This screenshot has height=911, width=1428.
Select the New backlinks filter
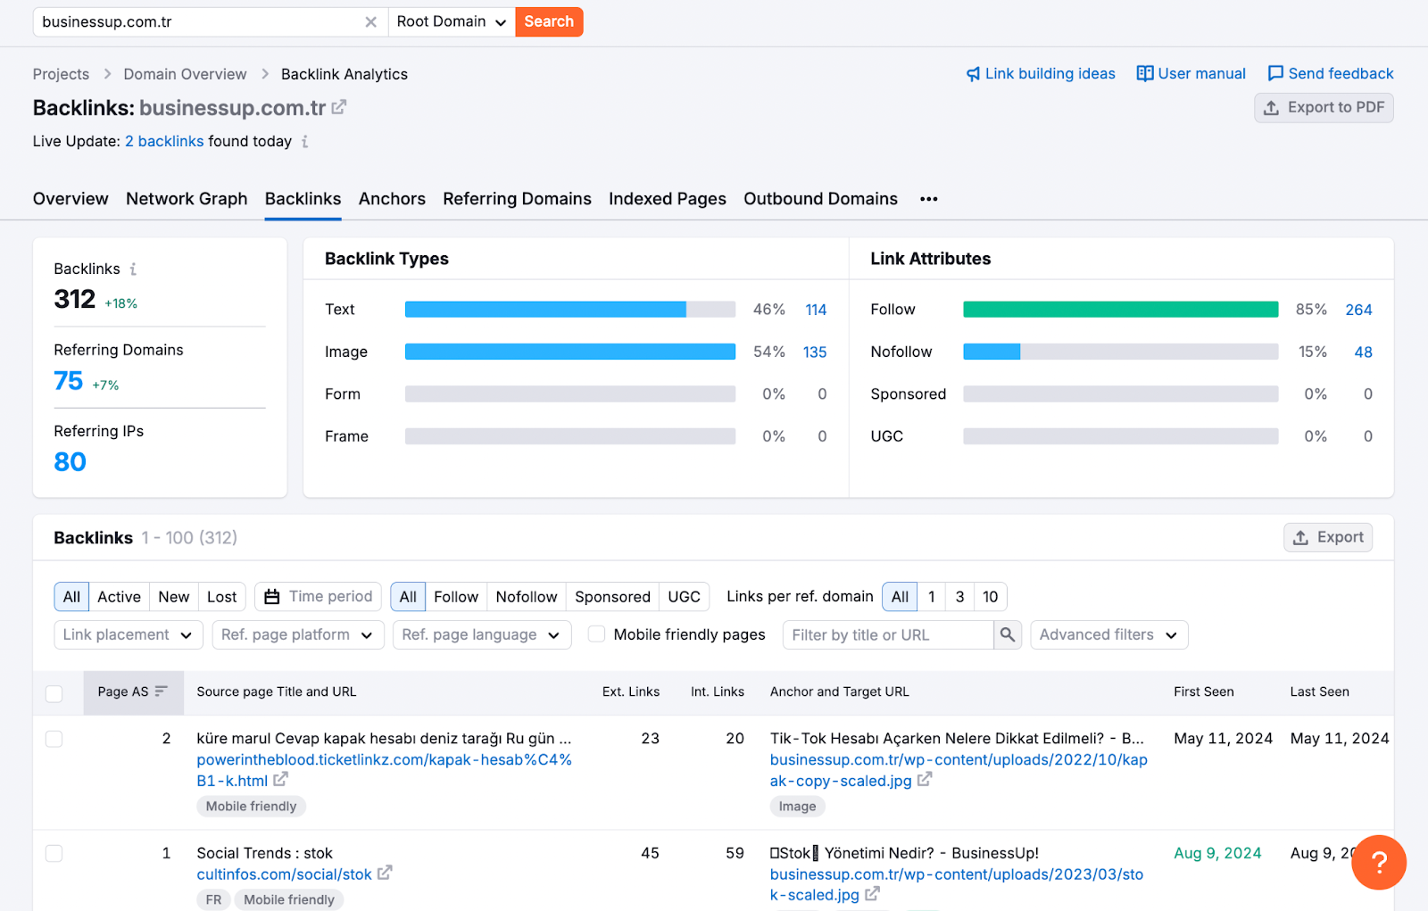coord(174,597)
